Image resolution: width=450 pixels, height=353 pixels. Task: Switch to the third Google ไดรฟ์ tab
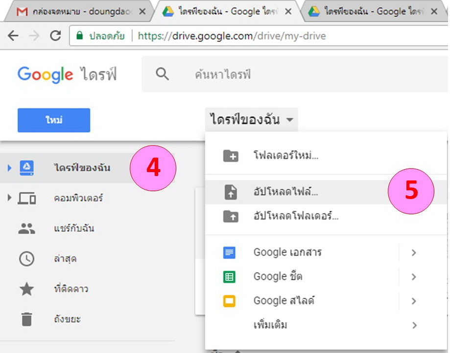coord(374,11)
